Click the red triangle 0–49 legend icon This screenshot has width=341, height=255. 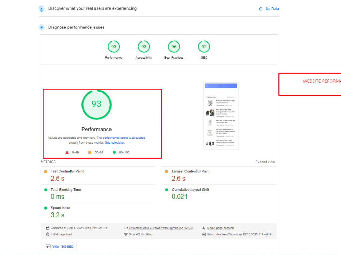tap(67, 152)
